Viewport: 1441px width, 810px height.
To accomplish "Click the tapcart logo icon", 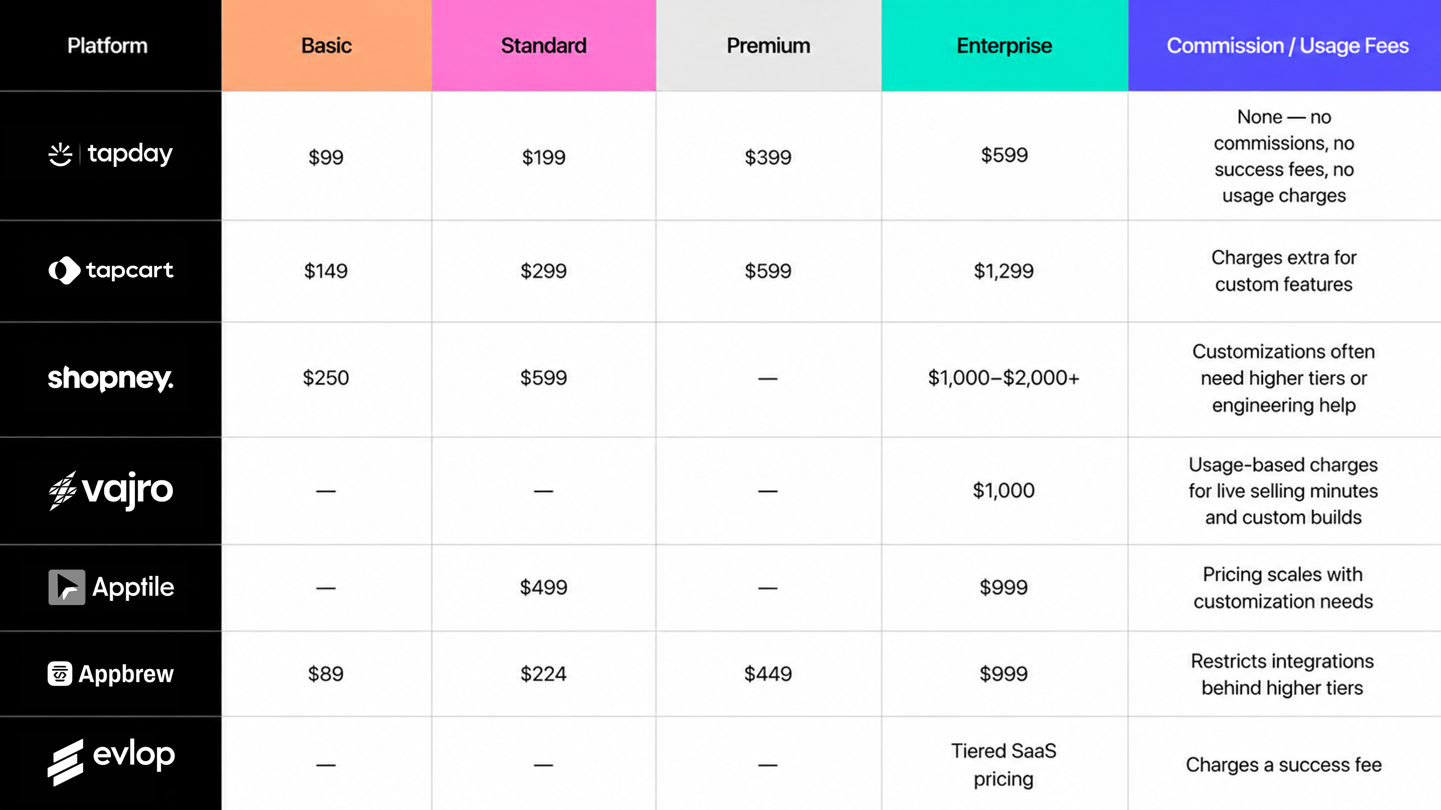I will (64, 271).
